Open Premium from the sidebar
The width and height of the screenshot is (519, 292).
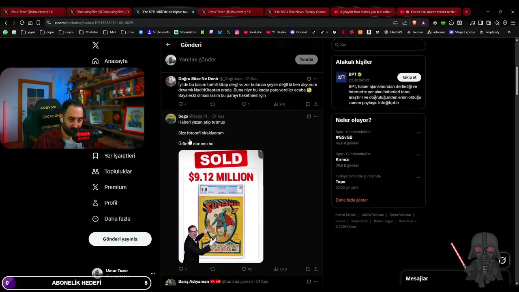[x=109, y=187]
